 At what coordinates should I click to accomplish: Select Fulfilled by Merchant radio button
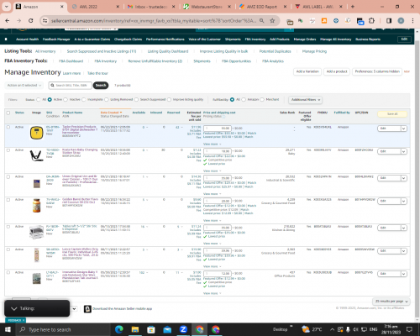pyautogui.click(x=262, y=100)
